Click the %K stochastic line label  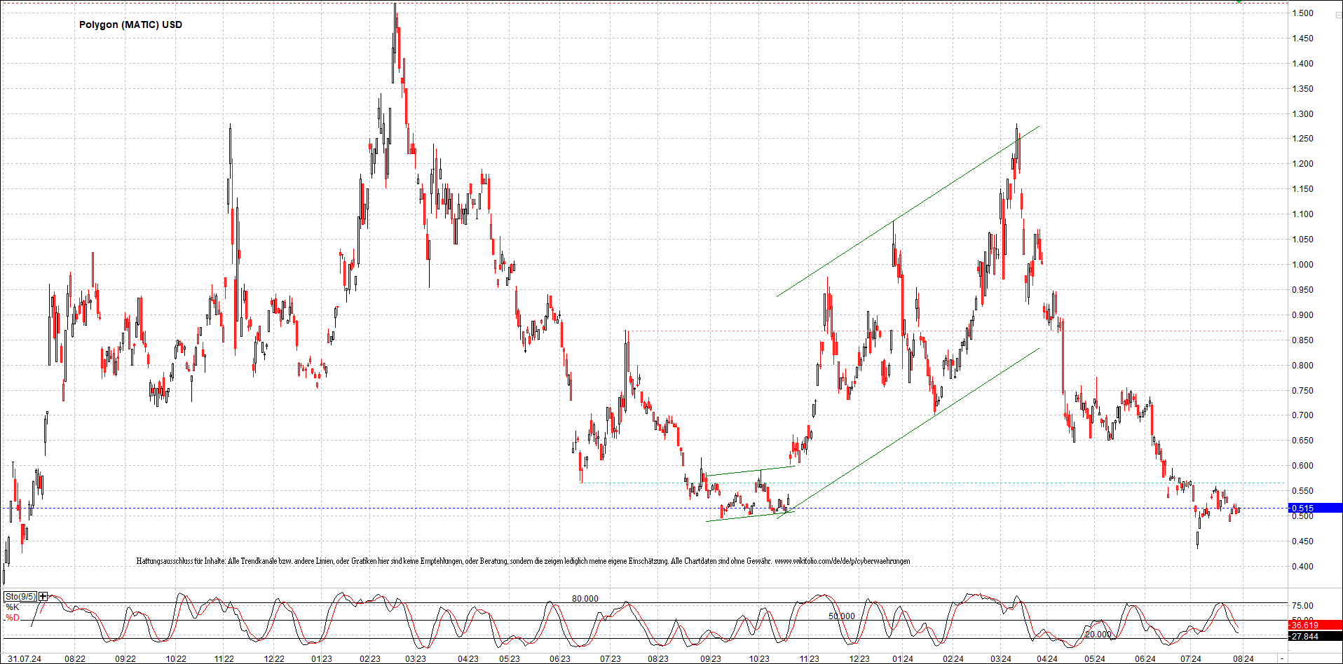tap(12, 607)
